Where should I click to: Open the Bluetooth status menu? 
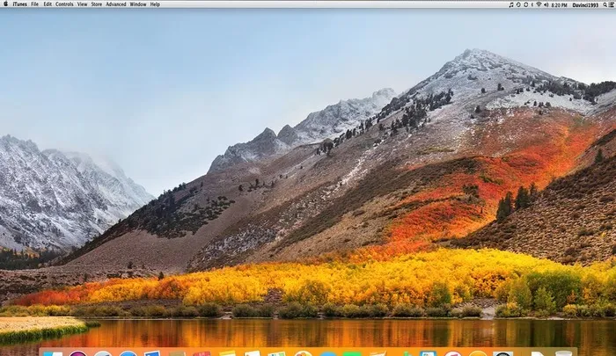click(532, 5)
